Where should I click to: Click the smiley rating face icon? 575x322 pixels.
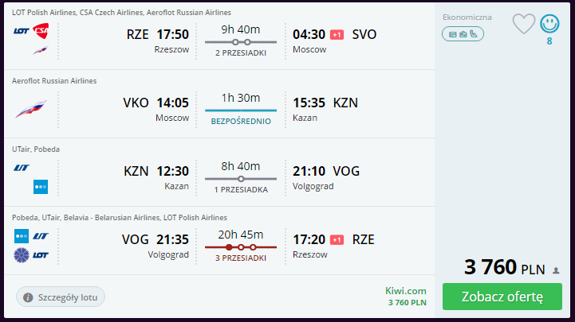pos(549,24)
